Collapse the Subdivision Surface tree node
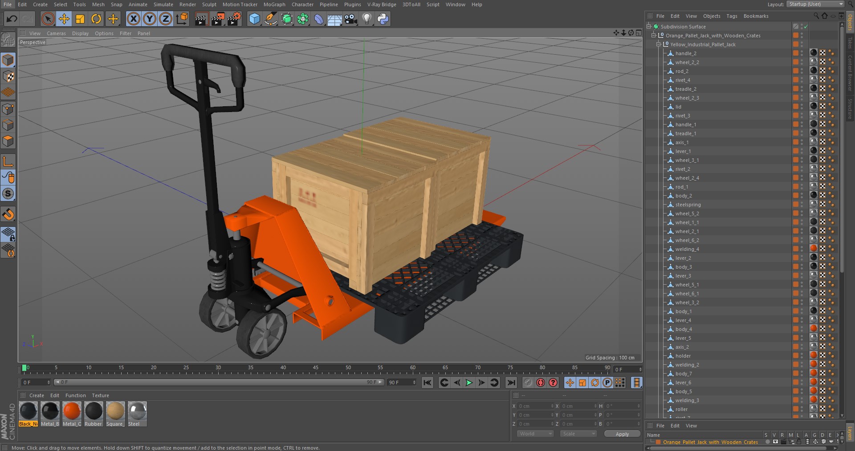 pos(649,27)
